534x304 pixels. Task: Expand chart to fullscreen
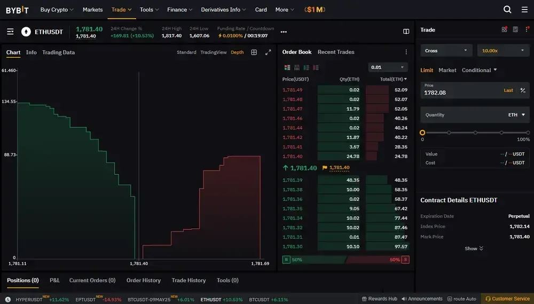coord(269,52)
